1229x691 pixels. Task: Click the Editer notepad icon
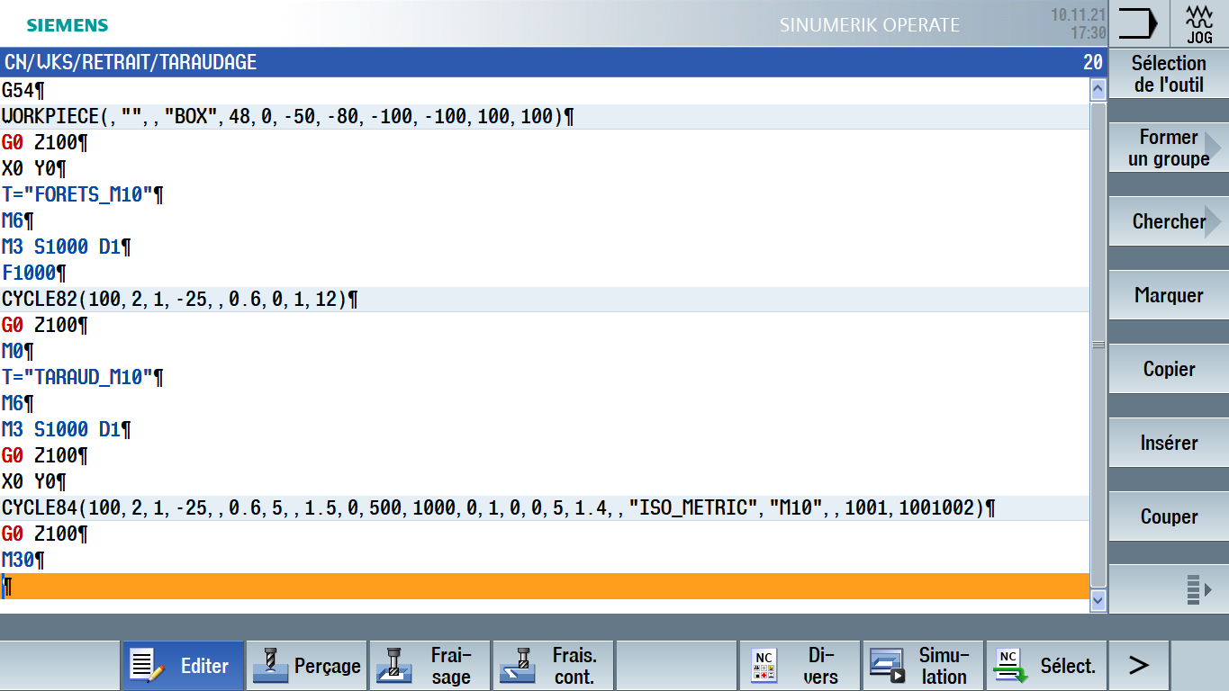point(148,666)
